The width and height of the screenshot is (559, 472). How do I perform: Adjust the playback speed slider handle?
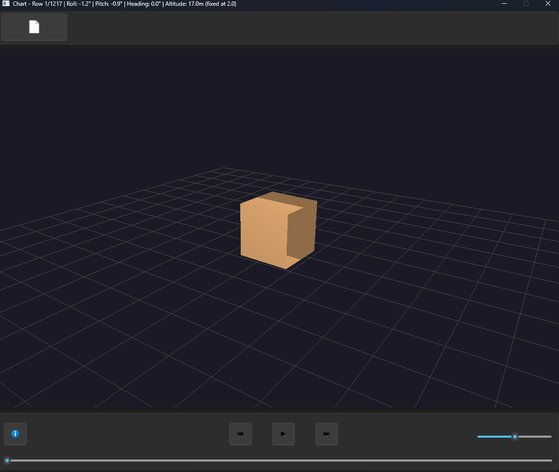coord(515,436)
